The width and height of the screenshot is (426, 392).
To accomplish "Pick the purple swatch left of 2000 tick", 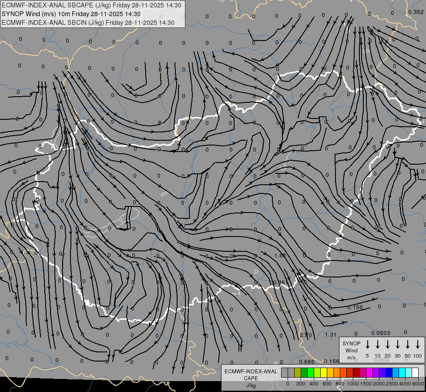I will [376, 372].
